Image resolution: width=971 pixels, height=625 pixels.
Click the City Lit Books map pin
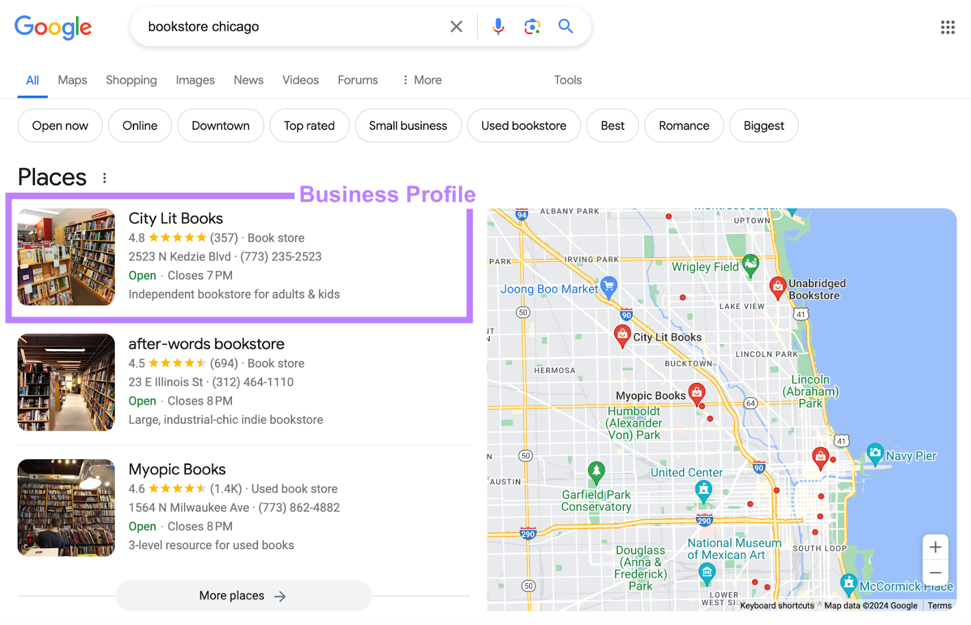[x=622, y=335]
